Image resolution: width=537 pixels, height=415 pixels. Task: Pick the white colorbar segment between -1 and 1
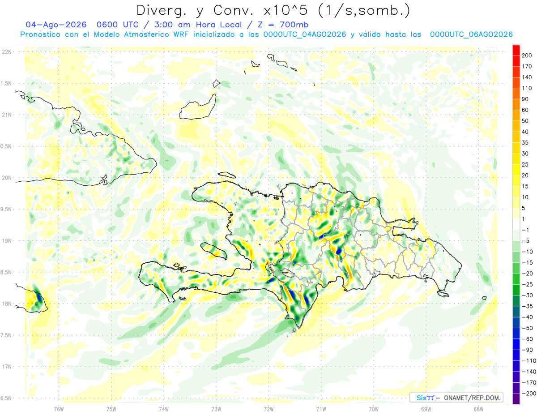pyautogui.click(x=516, y=224)
